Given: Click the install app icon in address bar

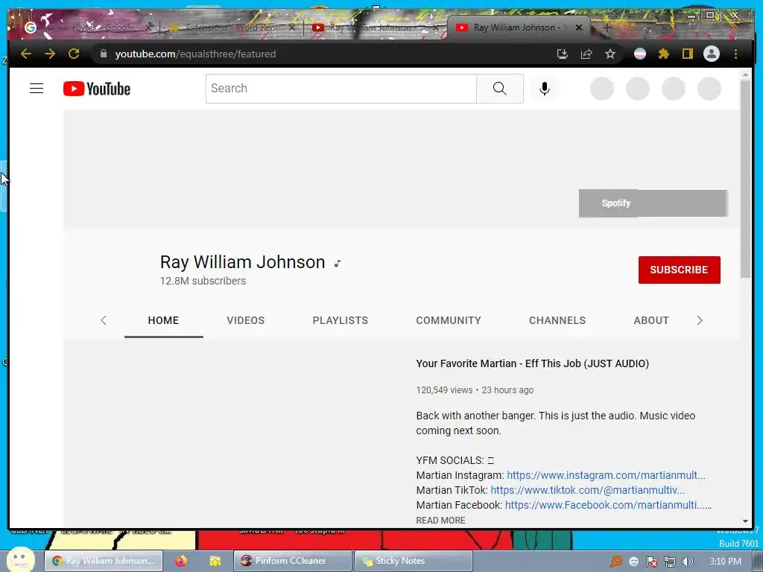Looking at the screenshot, I should click(563, 54).
